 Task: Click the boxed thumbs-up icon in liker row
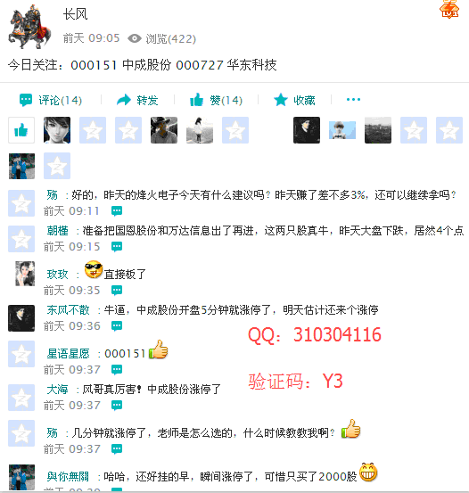21,130
